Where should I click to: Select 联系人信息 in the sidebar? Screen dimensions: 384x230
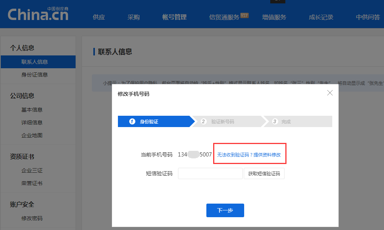click(x=38, y=62)
